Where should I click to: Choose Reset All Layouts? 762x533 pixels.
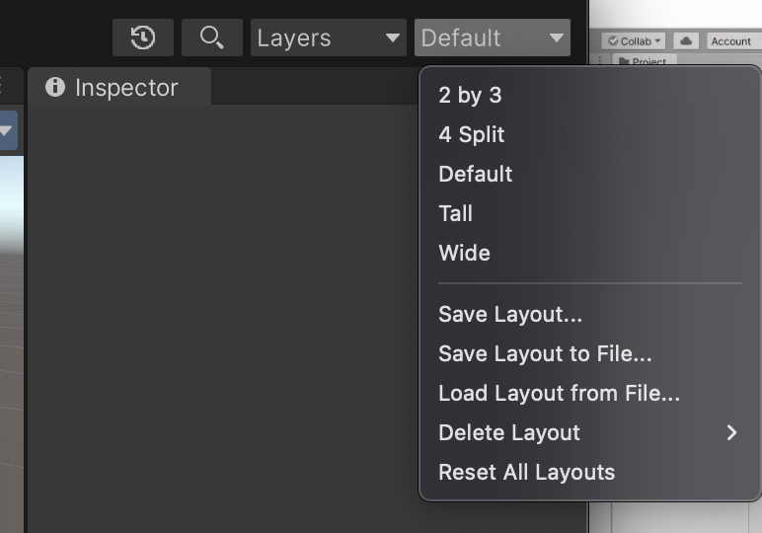(590, 472)
